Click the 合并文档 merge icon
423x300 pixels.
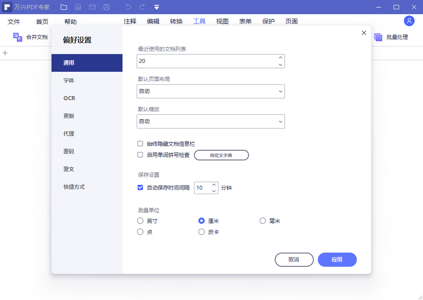18,37
